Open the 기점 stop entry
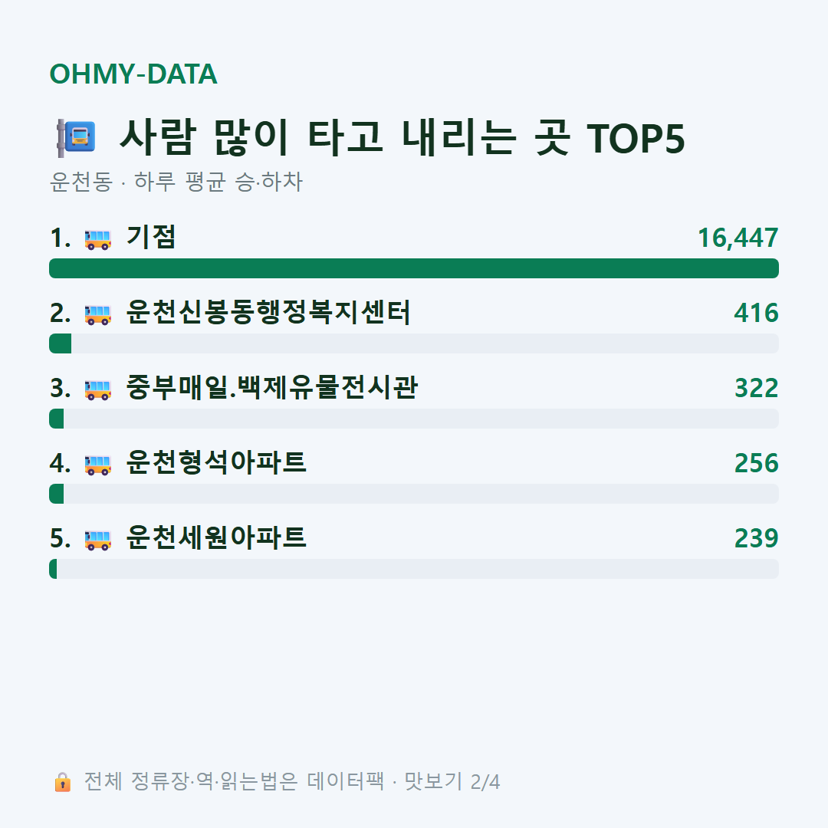The height and width of the screenshot is (828, 828). 150,237
